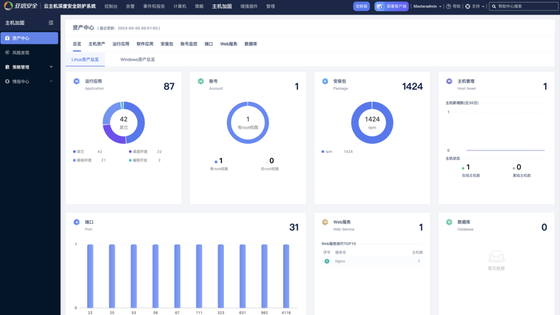Open the 账号监控 tab
This screenshot has height=315, width=560.
point(189,44)
